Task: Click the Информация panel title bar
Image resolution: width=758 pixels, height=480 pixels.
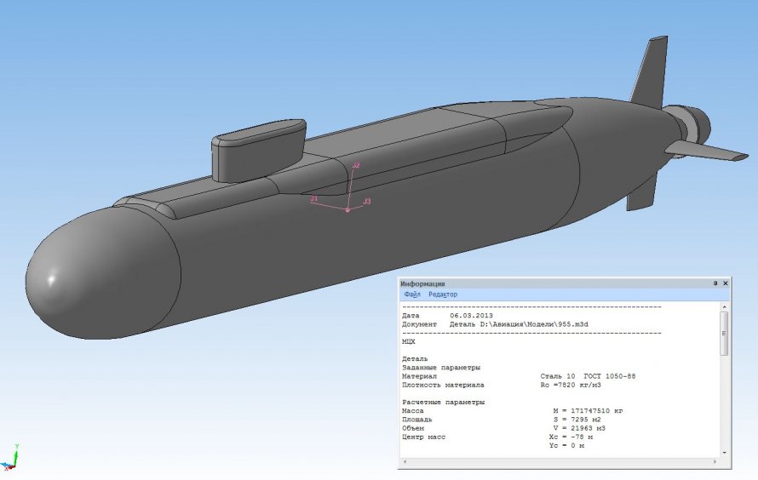Action: tap(555, 283)
